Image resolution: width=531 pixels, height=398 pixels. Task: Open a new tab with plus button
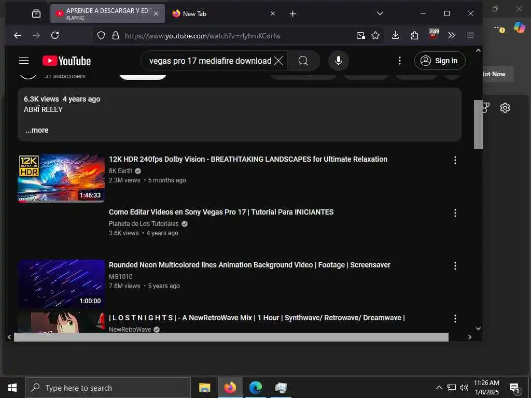coord(293,13)
